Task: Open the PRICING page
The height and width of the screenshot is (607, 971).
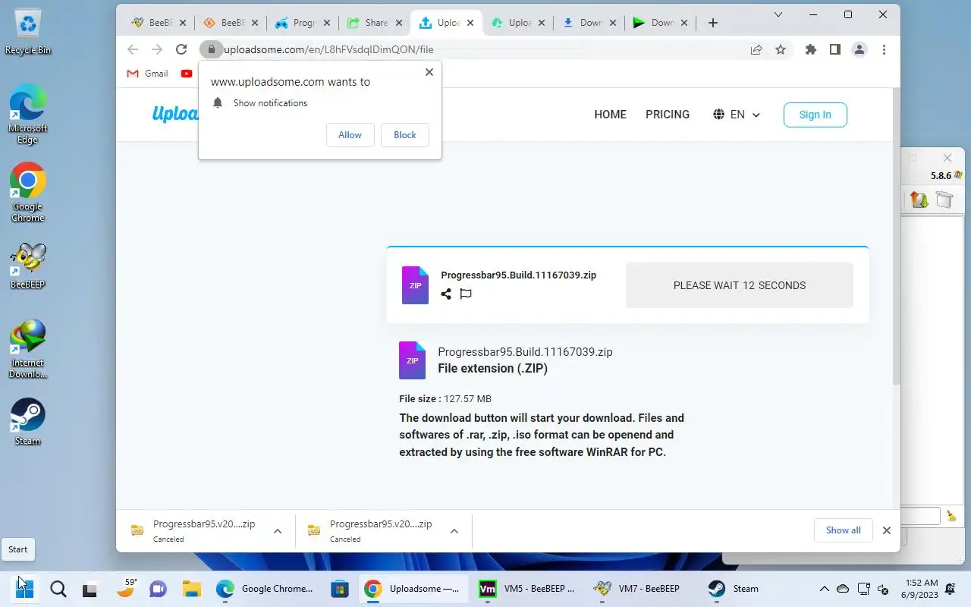Action: 668,115
